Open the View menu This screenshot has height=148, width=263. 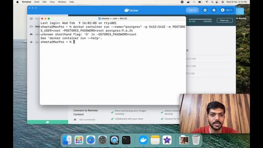52,2
